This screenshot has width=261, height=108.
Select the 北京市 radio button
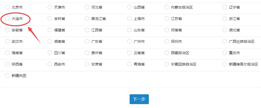pyautogui.click(x=7, y=7)
